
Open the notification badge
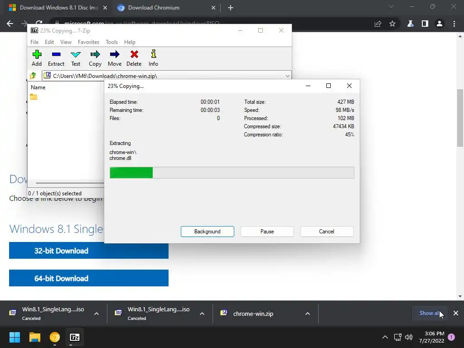point(451,337)
